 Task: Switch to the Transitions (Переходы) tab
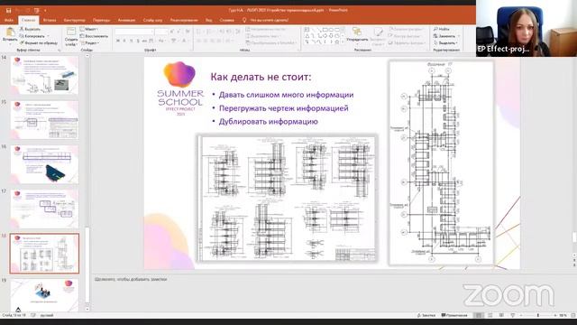(101, 20)
